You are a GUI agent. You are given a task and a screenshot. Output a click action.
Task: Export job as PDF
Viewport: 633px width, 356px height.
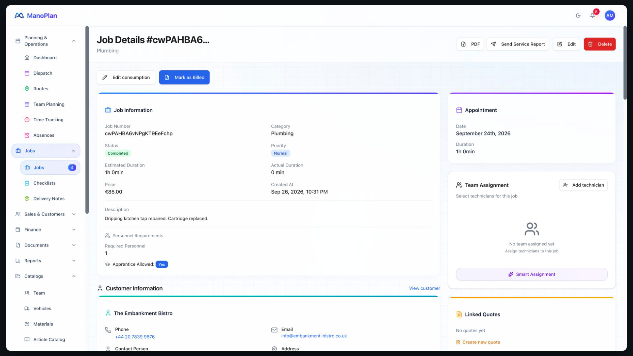[470, 44]
